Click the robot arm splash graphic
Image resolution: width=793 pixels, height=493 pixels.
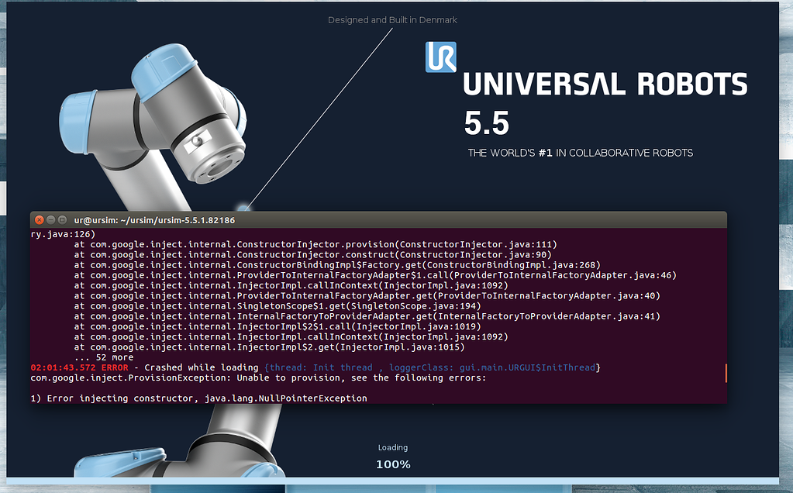click(x=171, y=109)
